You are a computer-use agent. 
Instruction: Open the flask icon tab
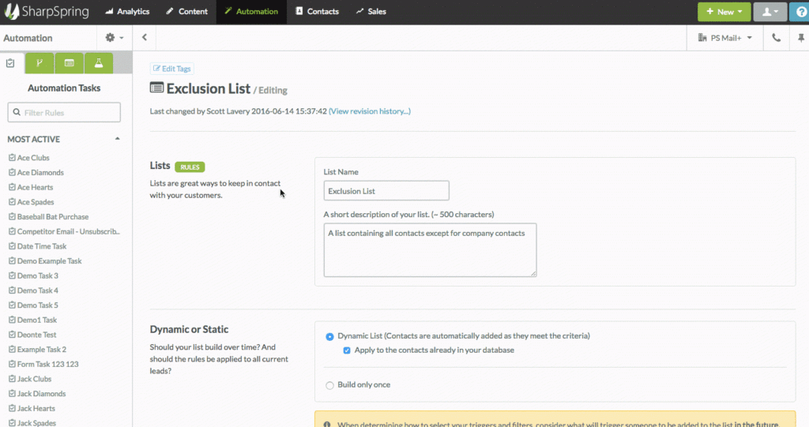[x=99, y=63]
